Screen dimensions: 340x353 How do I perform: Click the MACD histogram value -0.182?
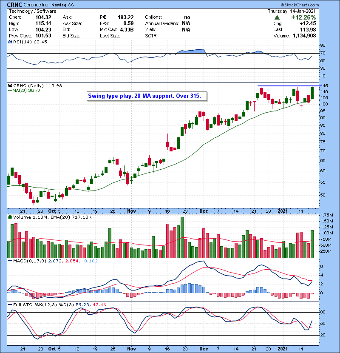click(90, 261)
